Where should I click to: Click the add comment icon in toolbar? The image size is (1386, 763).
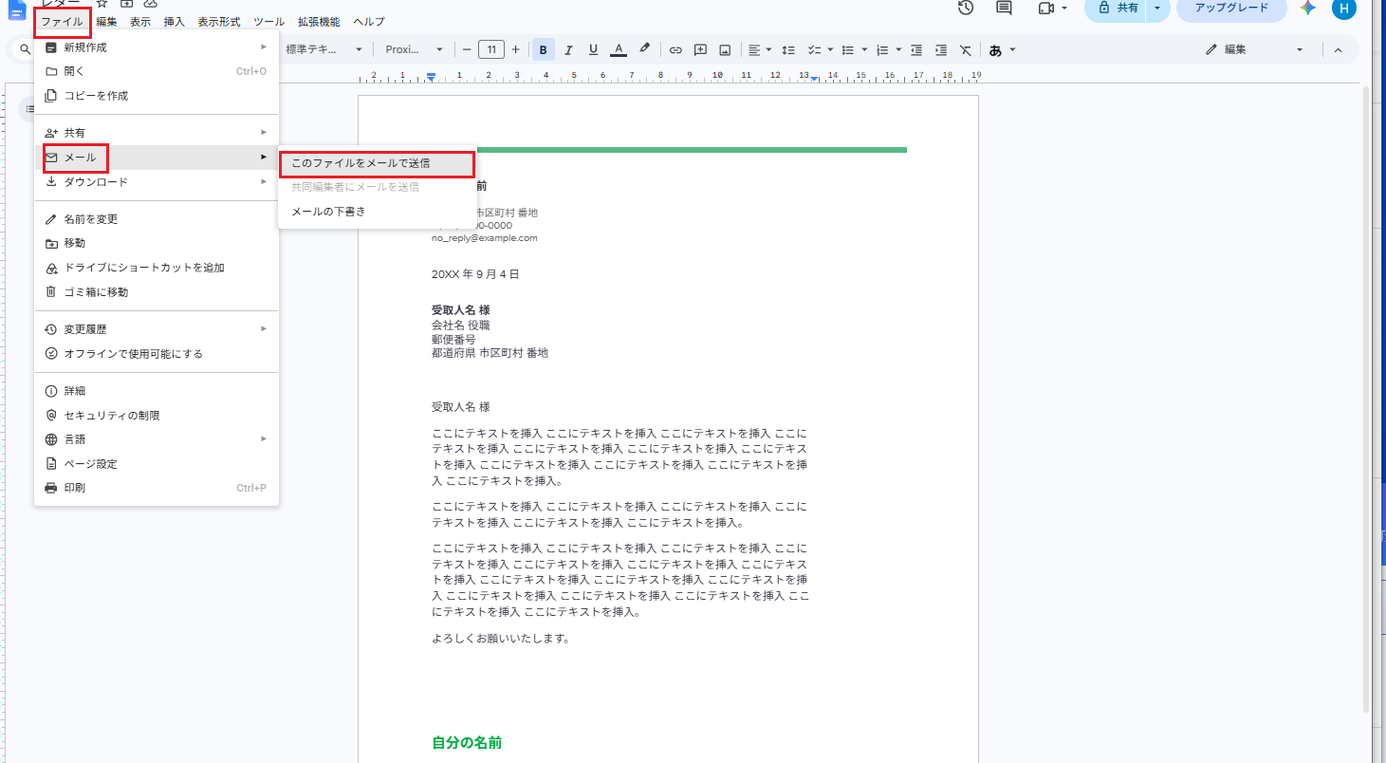coord(700,49)
